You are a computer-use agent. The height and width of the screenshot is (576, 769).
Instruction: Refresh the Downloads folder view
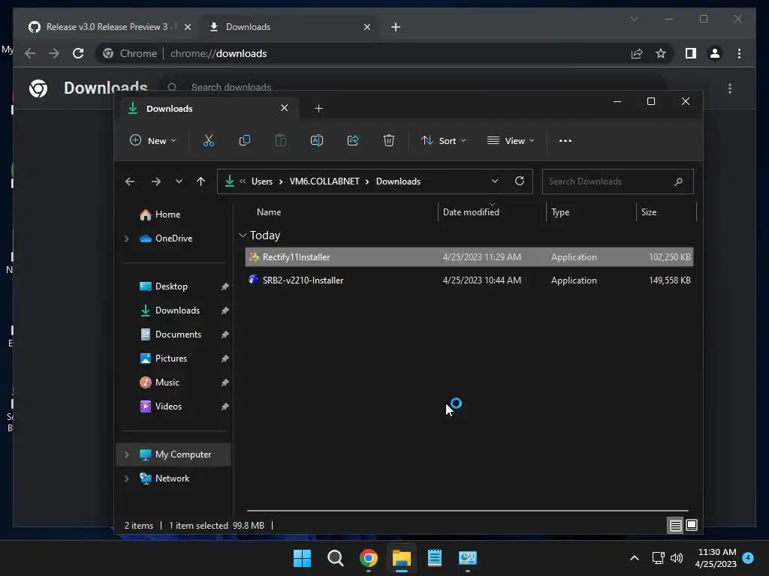point(520,181)
